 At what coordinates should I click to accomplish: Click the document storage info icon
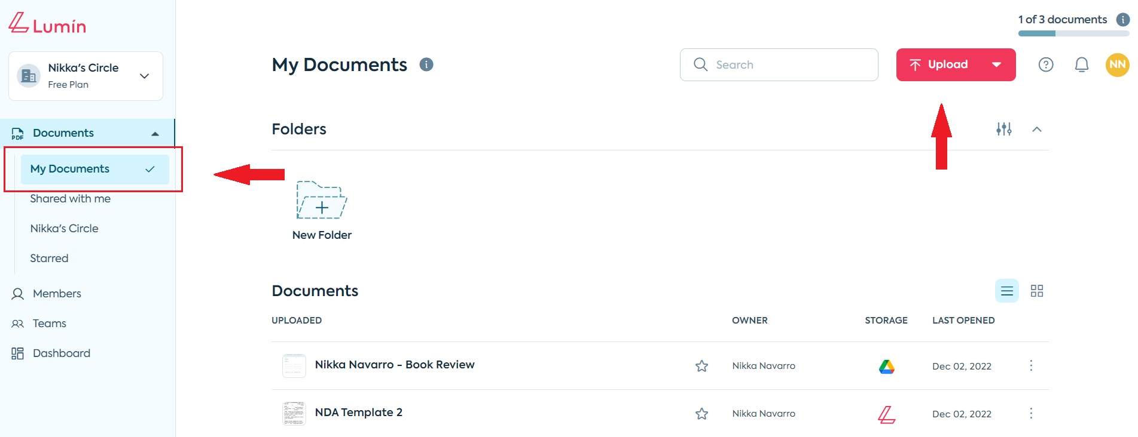[1122, 20]
